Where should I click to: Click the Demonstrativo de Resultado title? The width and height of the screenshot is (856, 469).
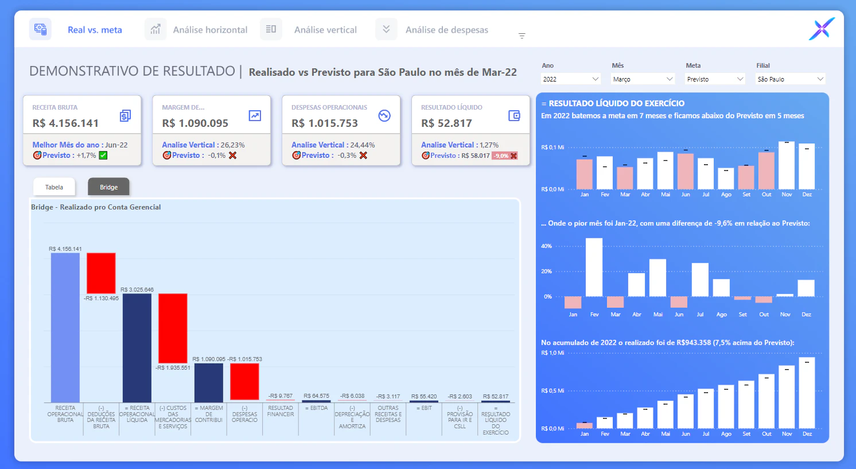132,71
